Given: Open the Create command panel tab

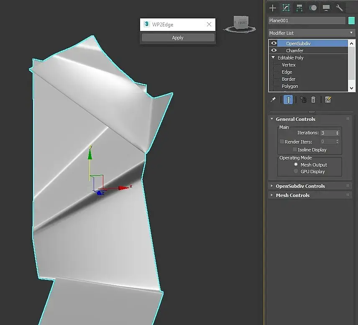Looking at the screenshot, I should tap(273, 8).
